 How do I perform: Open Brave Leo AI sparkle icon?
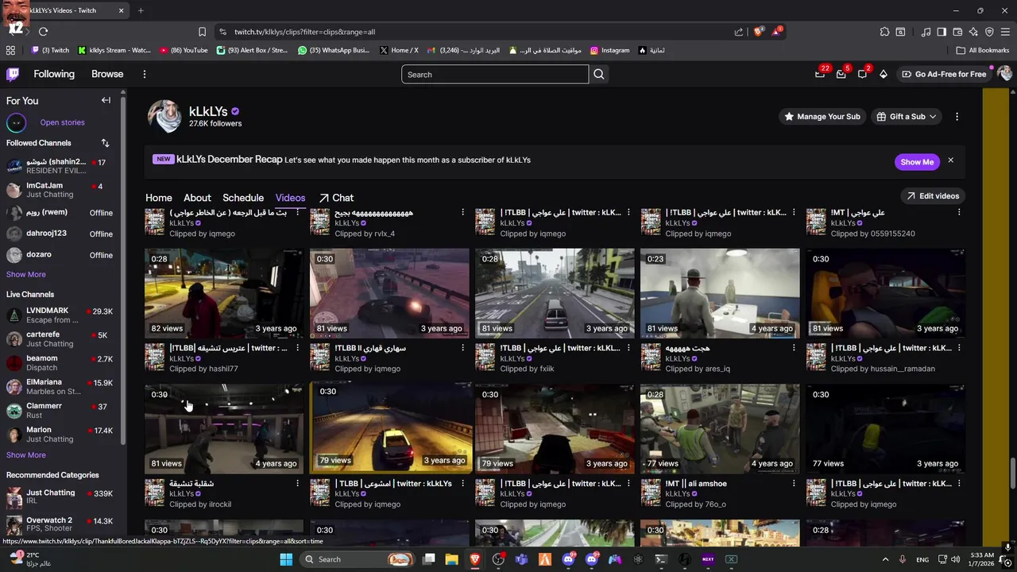[973, 32]
